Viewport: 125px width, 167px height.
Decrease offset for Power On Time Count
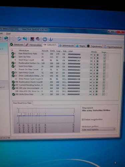tap(91, 70)
